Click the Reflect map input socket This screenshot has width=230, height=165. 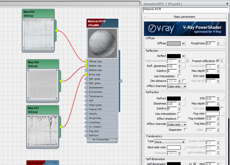pyautogui.click(x=86, y=66)
